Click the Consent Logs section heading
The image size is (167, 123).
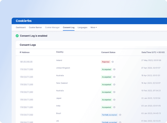(x=28, y=45)
